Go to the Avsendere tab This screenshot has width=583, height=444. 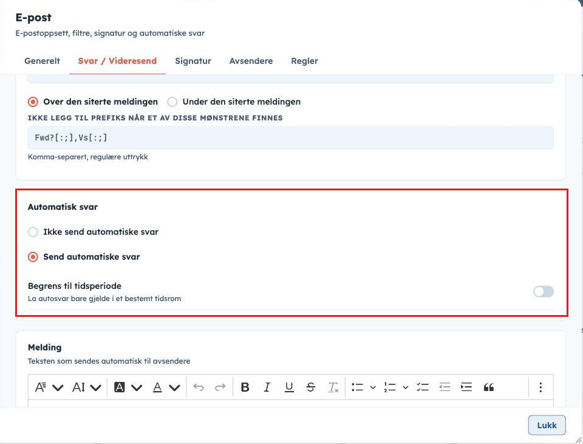coord(251,61)
